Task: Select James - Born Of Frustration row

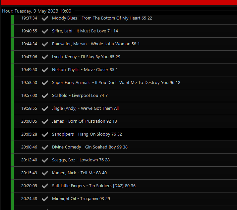Action: pos(124,121)
